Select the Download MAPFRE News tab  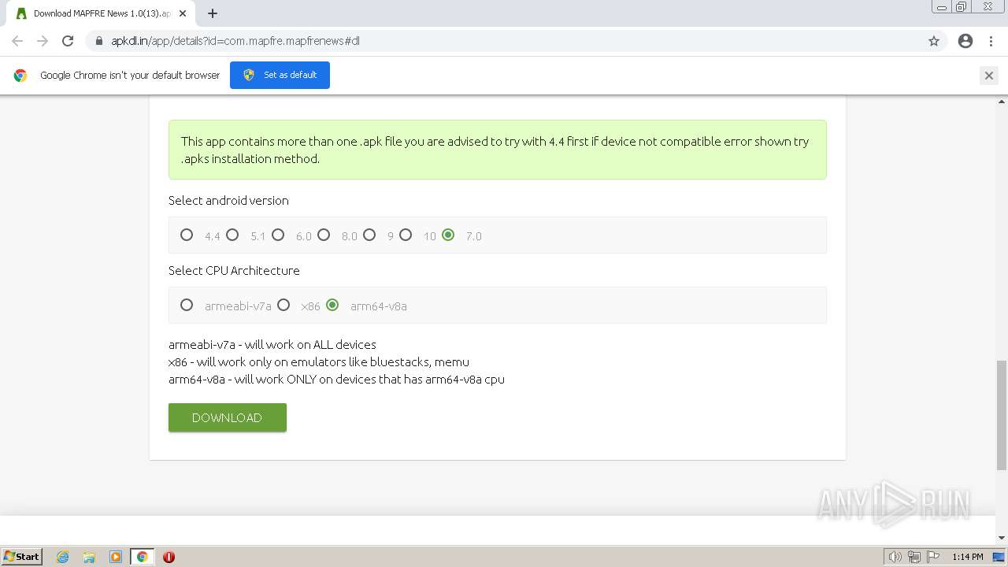[x=101, y=13]
